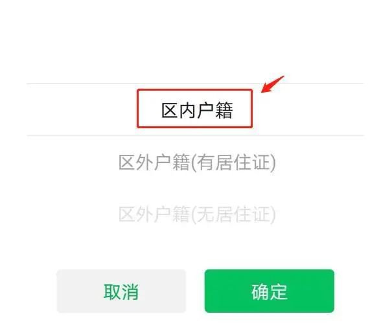Viewport: 392px width, 329px height.
Task: Click the 确定 label on the green button
Action: [x=270, y=291]
